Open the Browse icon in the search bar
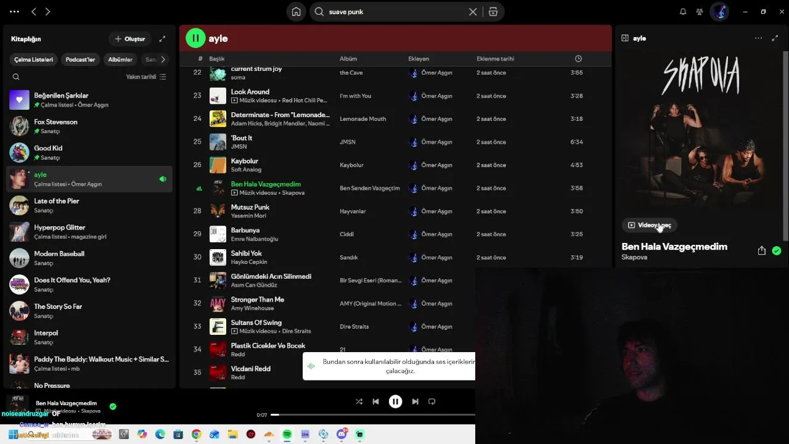This screenshot has height=444, width=789. [493, 12]
